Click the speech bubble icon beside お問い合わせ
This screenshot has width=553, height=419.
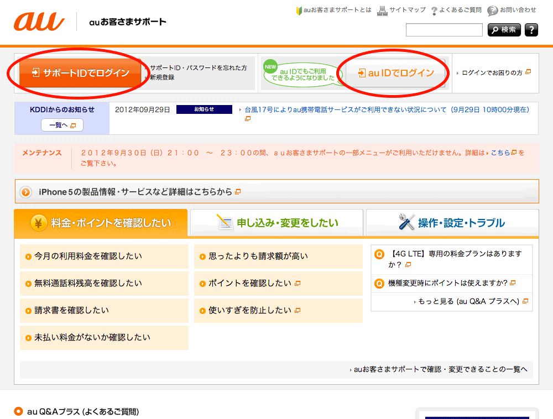point(492,11)
